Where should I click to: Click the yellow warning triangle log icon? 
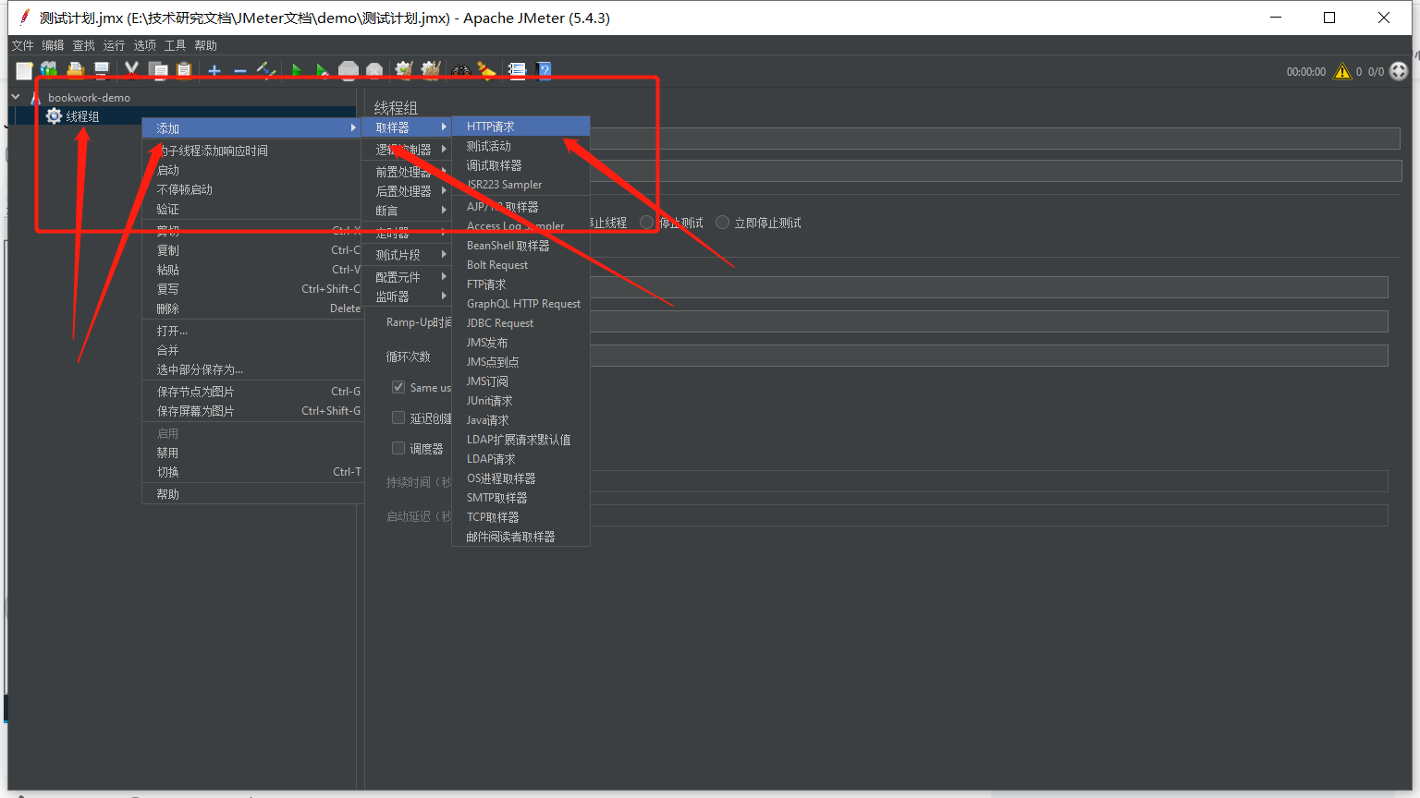1341,71
